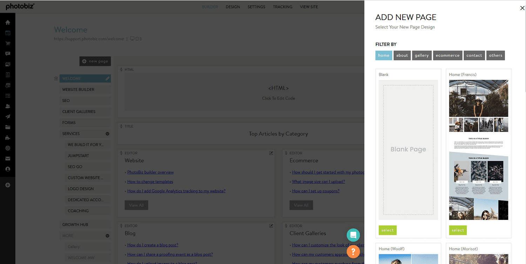526x264 pixels.
Task: Click the plus icon at the sidebar bottom
Action: [x=7, y=185]
